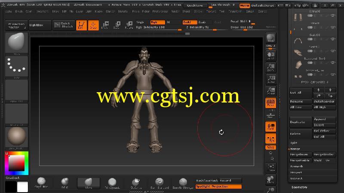Open the Brush menu
The height and width of the screenshot is (193, 344).
pyautogui.click(x=19, y=12)
